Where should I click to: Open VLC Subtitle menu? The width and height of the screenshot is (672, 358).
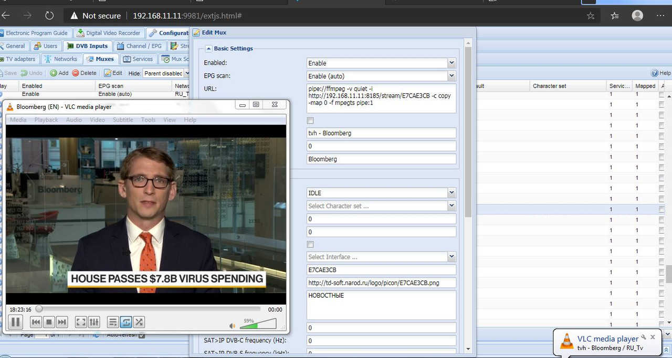123,120
